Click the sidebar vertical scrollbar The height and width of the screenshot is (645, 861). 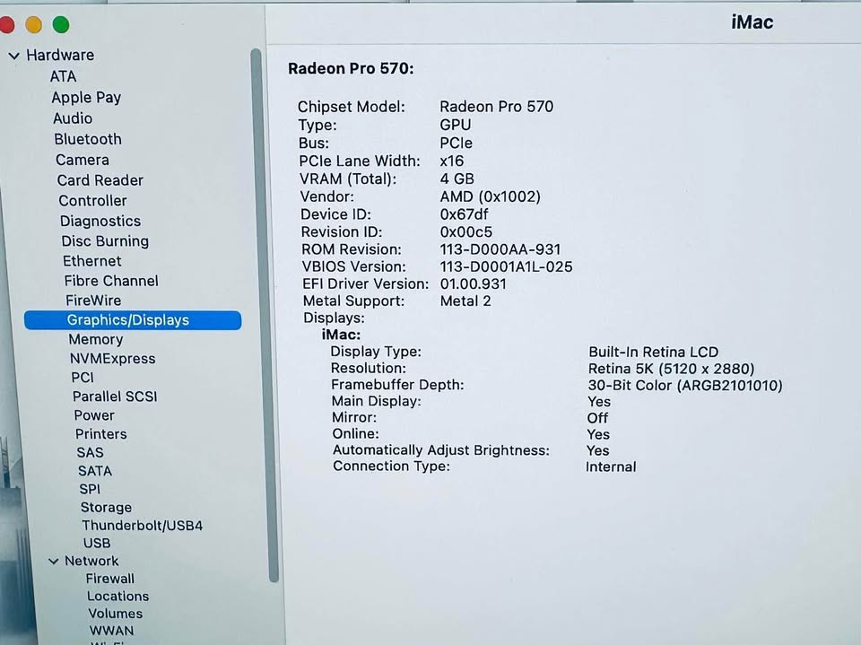click(265, 316)
